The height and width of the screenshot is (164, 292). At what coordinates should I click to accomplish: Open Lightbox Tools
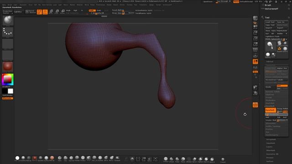(276, 36)
